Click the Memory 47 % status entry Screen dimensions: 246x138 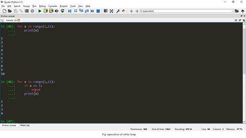234,129
